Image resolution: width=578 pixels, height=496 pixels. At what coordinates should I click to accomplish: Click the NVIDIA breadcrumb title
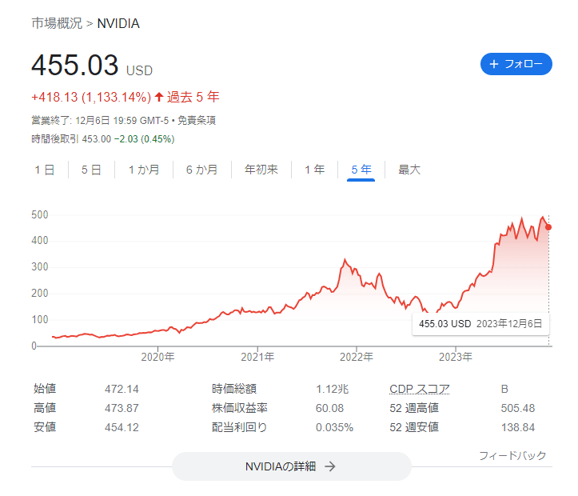tap(118, 23)
